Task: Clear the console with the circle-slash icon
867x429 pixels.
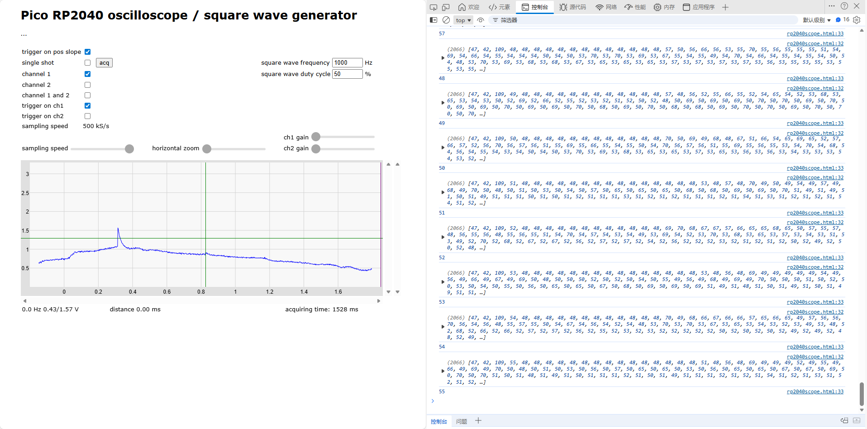Action: (446, 20)
